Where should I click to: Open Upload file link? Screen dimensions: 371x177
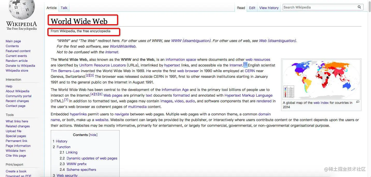(13, 131)
